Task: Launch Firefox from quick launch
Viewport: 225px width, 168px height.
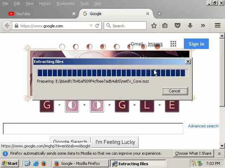Action: (44, 163)
